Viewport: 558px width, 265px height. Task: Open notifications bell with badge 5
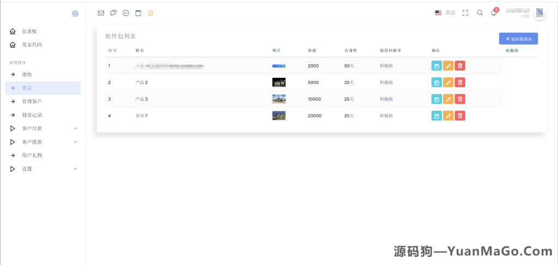click(494, 12)
